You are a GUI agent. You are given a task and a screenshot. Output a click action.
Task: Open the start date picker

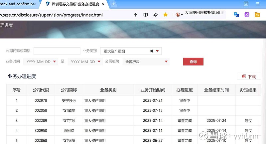[41, 62]
